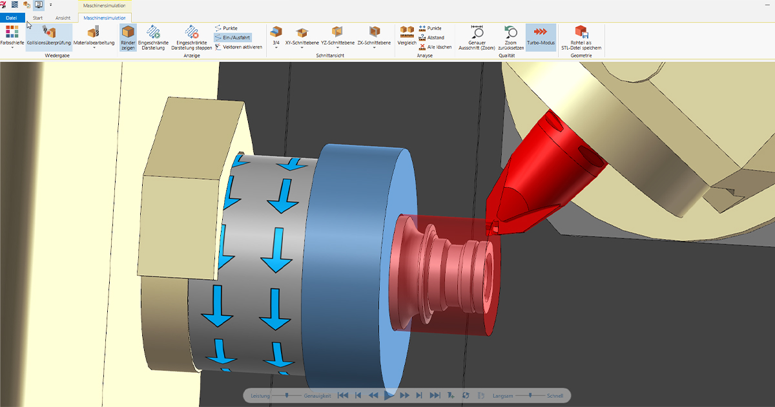Click Eingeschränkte Darstellung stoppen
The image size is (775, 407).
click(x=191, y=36)
